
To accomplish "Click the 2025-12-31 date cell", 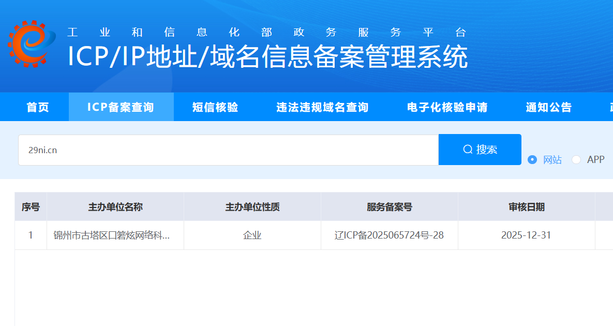I will [x=527, y=235].
